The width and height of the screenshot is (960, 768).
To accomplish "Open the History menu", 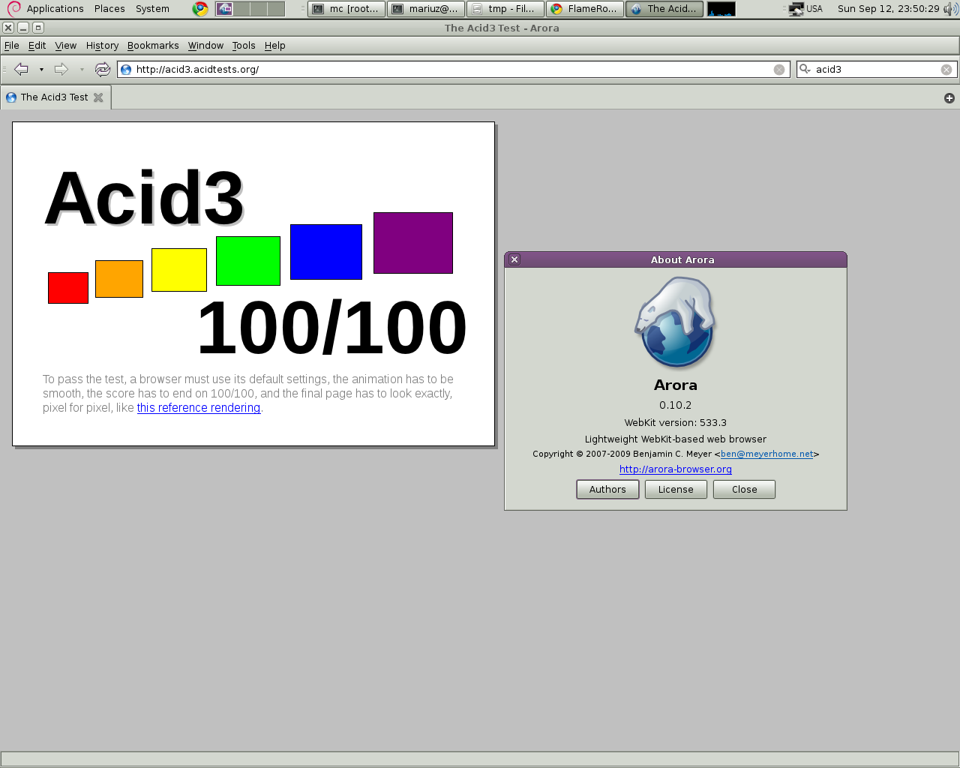I will [102, 46].
